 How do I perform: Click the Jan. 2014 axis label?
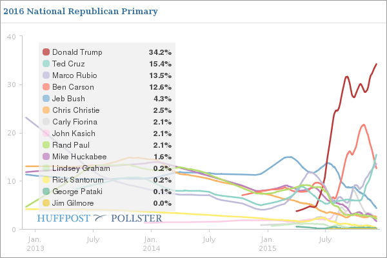tap(150, 243)
